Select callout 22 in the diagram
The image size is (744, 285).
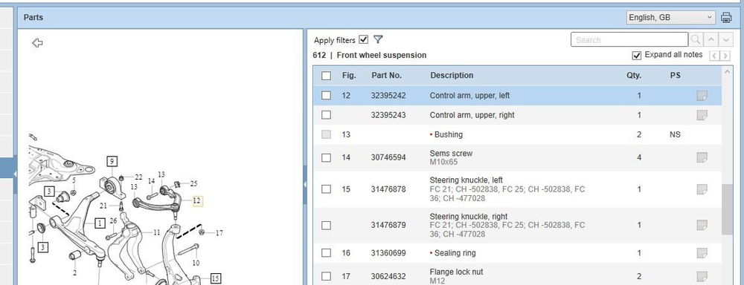click(x=138, y=177)
